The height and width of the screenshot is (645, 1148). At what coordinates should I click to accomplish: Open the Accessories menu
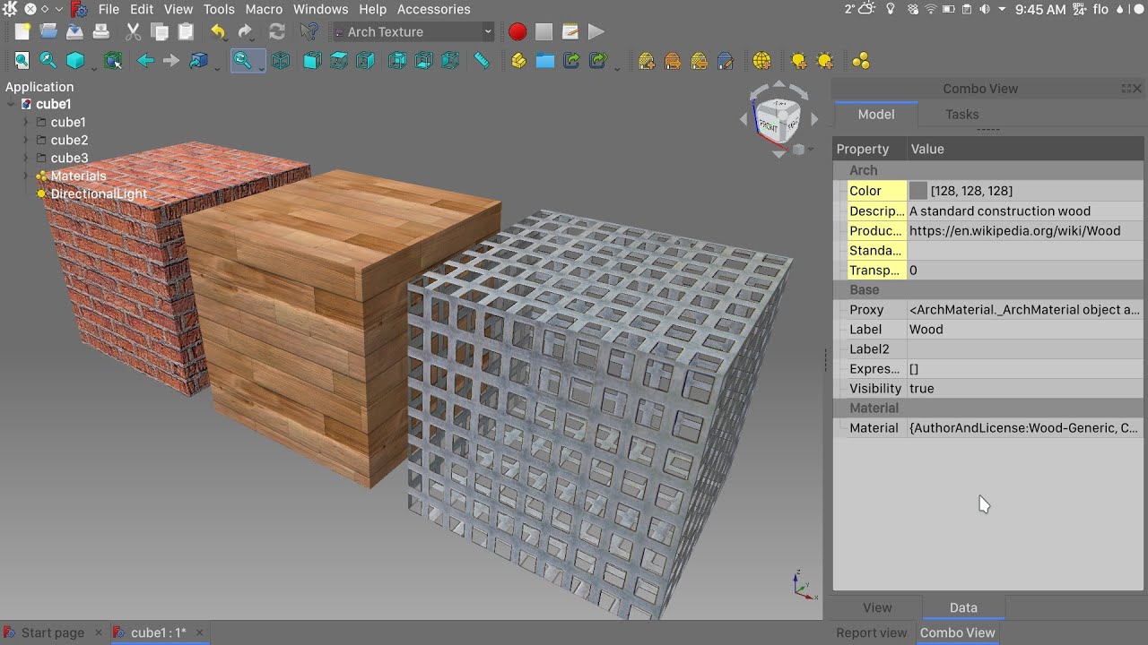(433, 9)
